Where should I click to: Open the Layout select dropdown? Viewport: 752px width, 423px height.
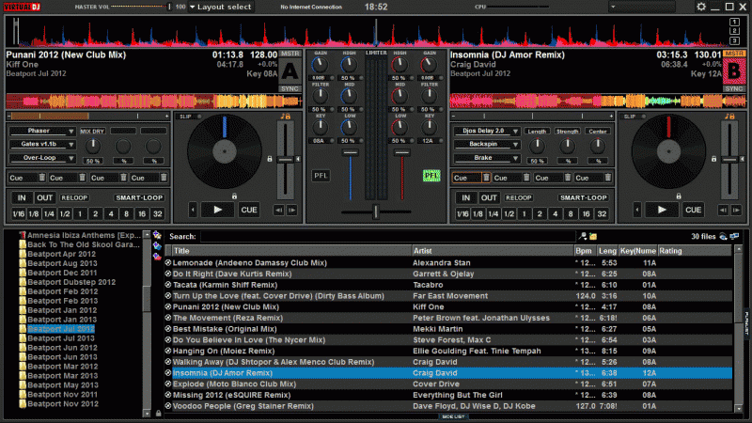[x=221, y=7]
